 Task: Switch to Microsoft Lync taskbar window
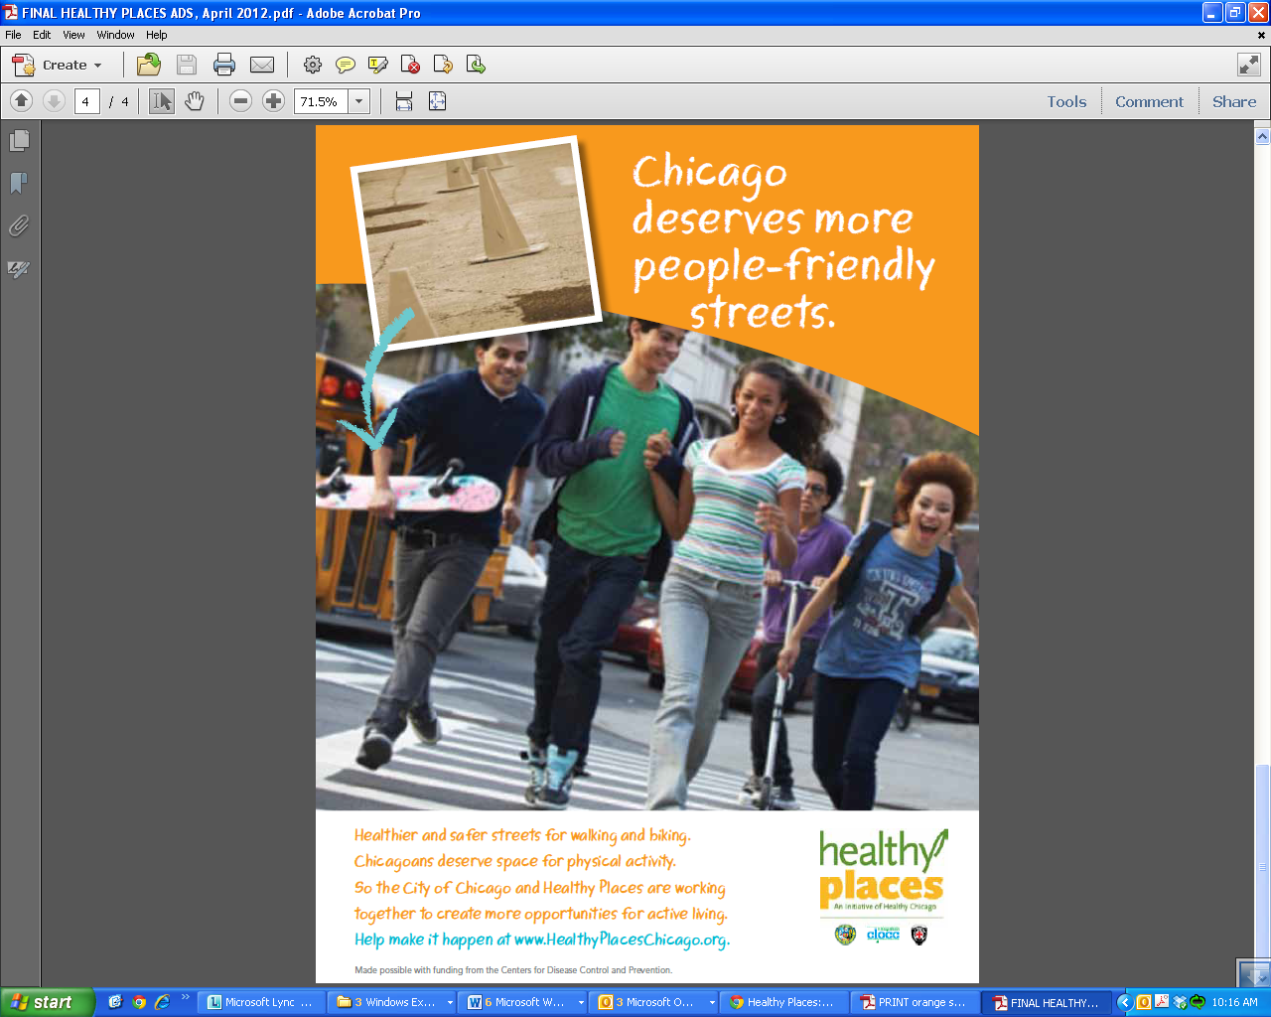click(263, 1002)
